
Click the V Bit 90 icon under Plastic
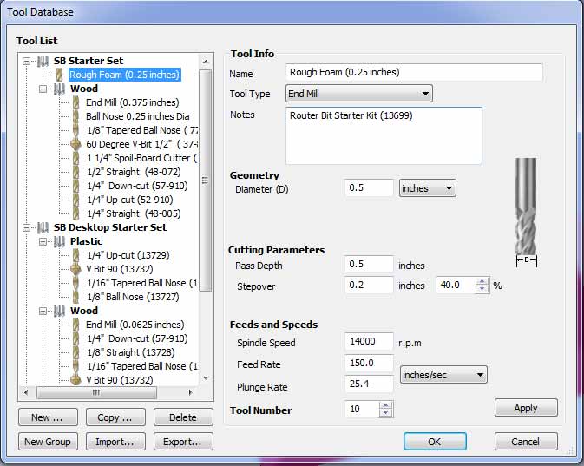pos(75,269)
